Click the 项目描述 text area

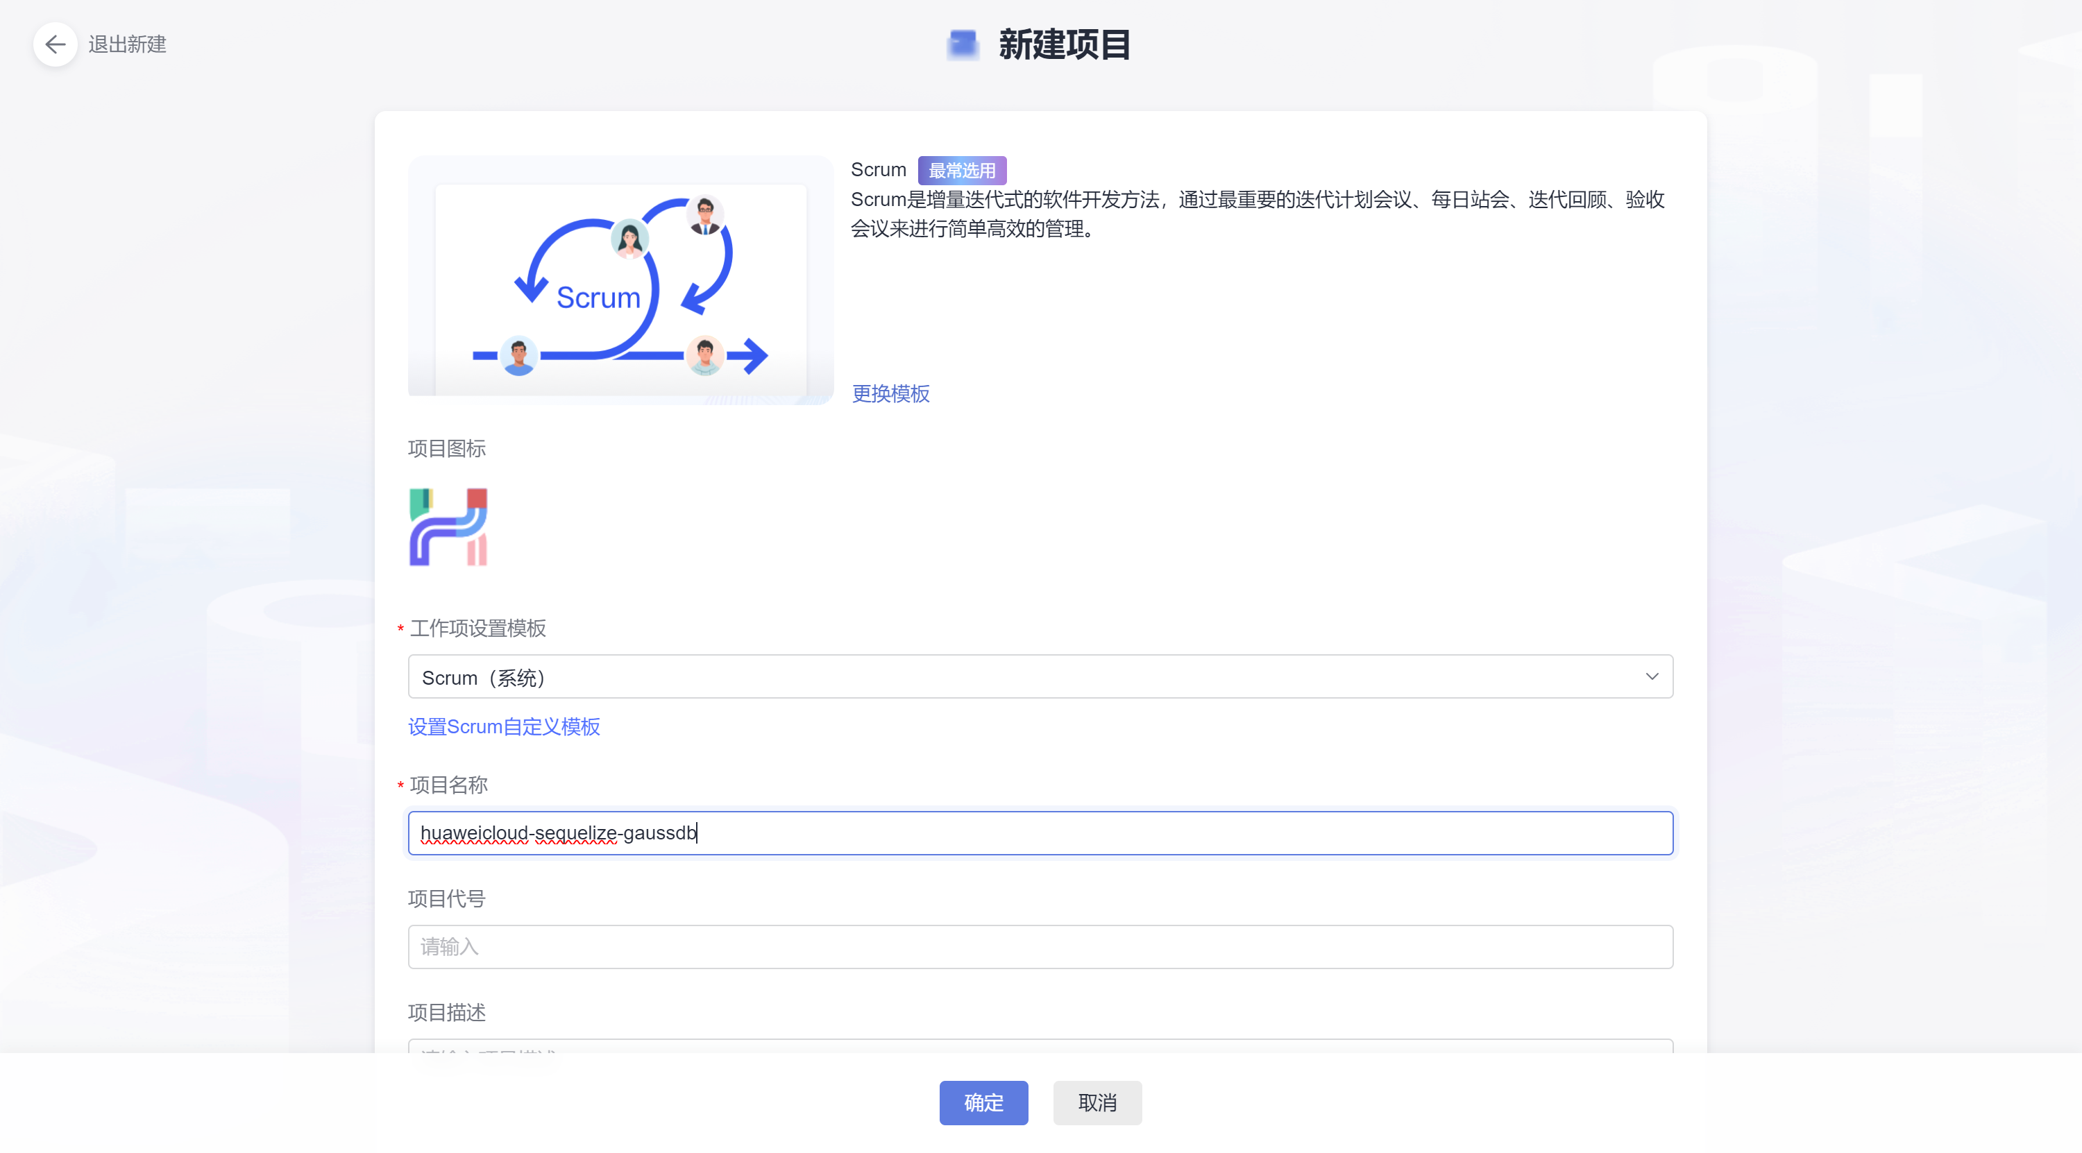[x=1040, y=1046]
